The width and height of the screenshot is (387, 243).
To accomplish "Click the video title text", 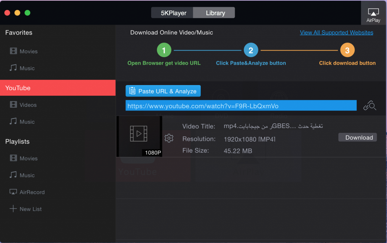I will coord(273,126).
